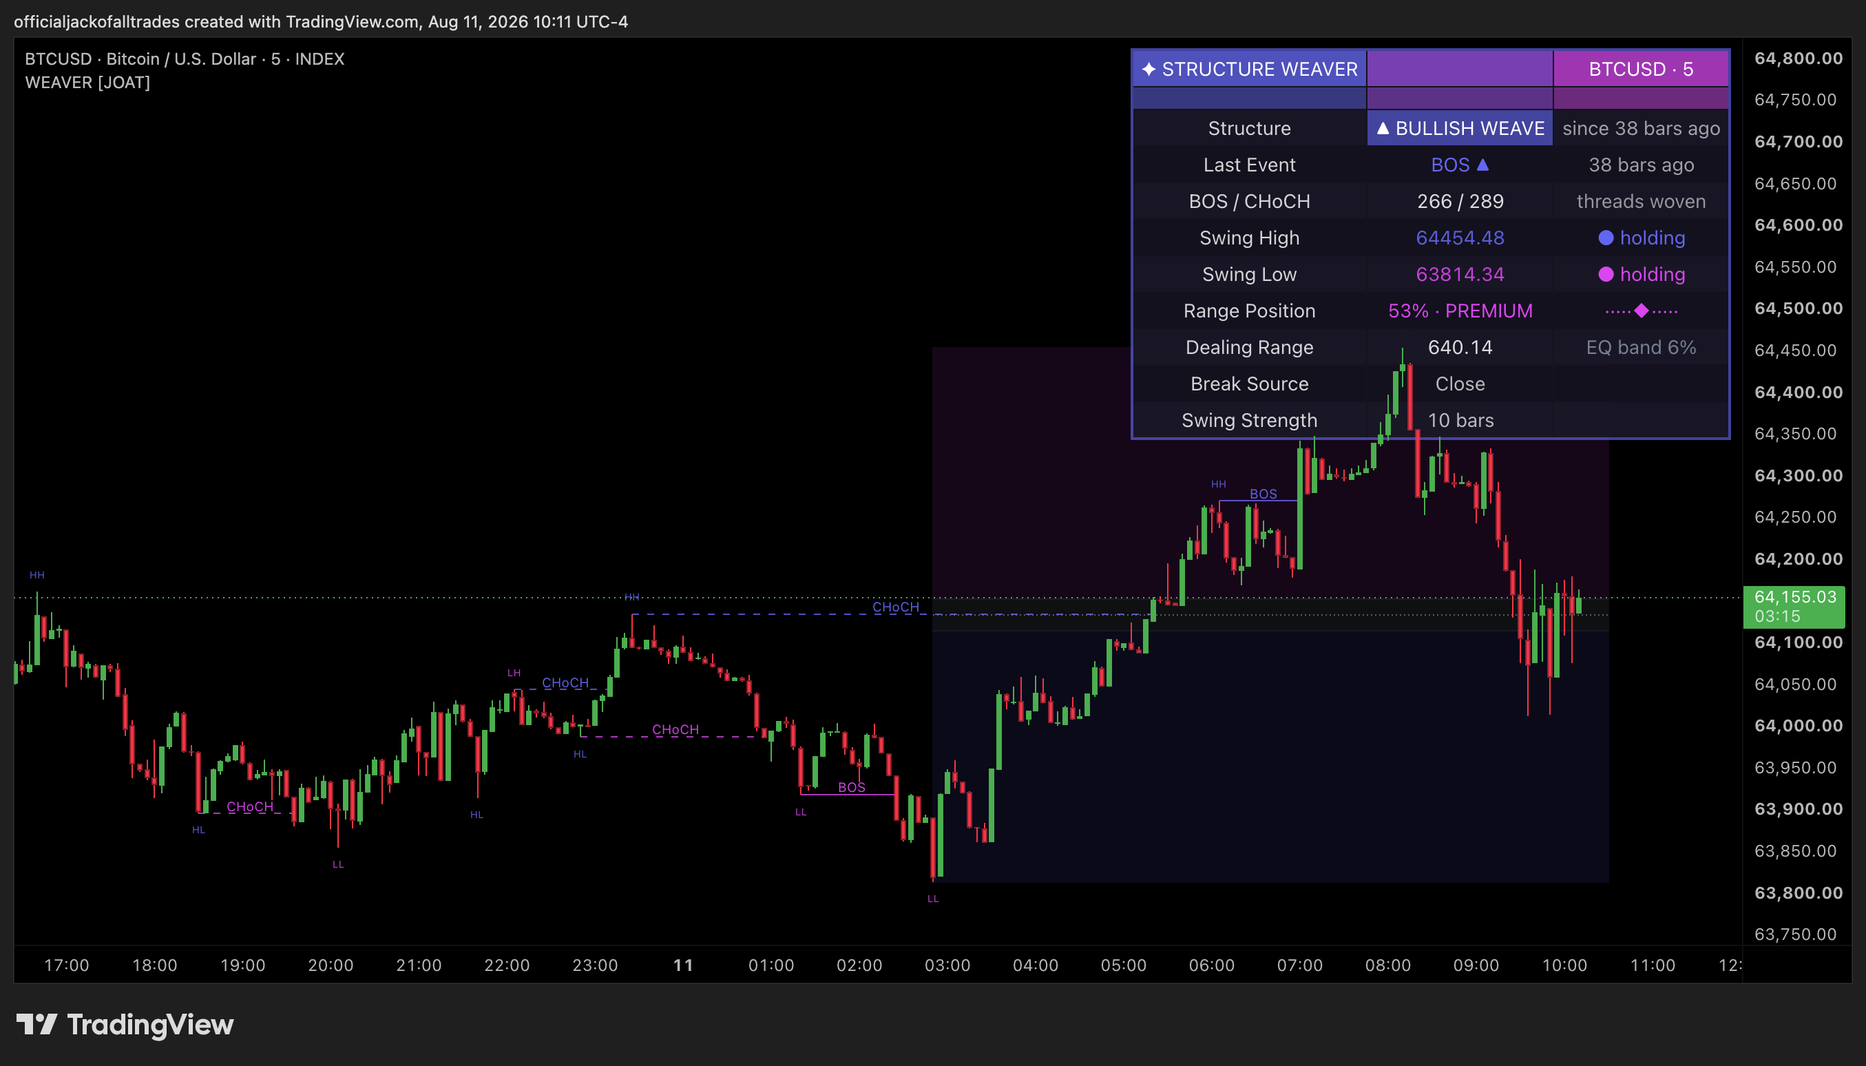1866x1066 pixels.
Task: Click the Swing Strength 10 bars value
Action: 1460,420
